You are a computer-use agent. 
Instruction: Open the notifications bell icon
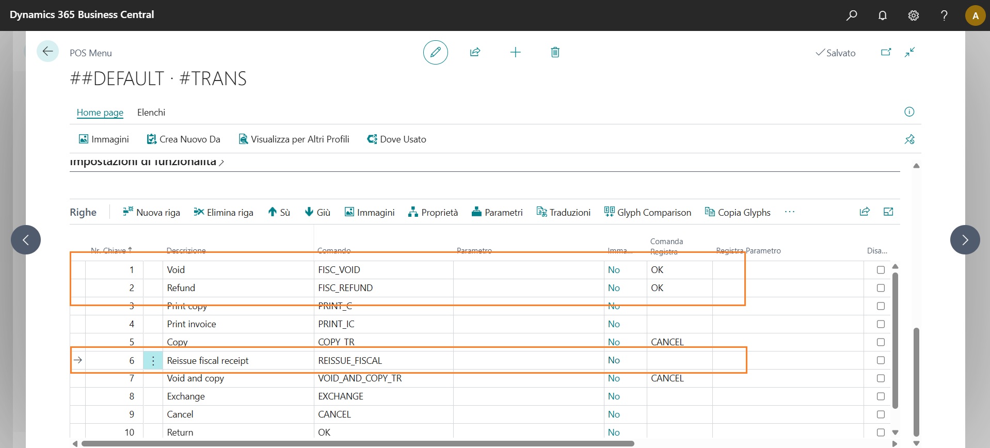pos(883,15)
